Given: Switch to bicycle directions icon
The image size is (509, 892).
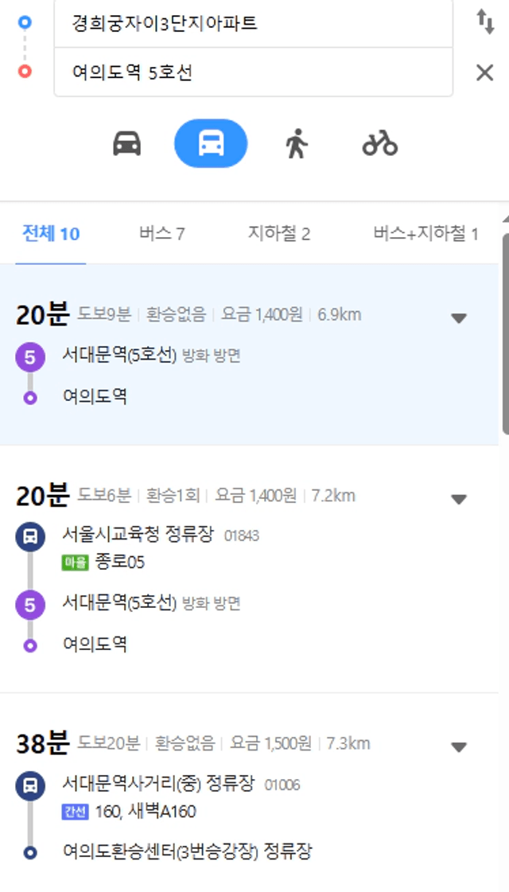Looking at the screenshot, I should tap(380, 143).
